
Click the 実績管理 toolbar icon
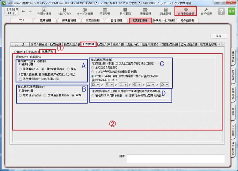[145, 12]
